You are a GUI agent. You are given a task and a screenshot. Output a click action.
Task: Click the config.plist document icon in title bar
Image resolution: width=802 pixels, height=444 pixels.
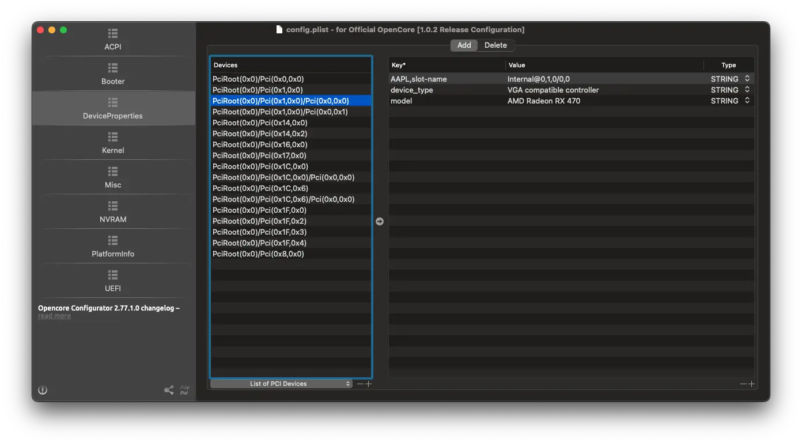pos(279,29)
